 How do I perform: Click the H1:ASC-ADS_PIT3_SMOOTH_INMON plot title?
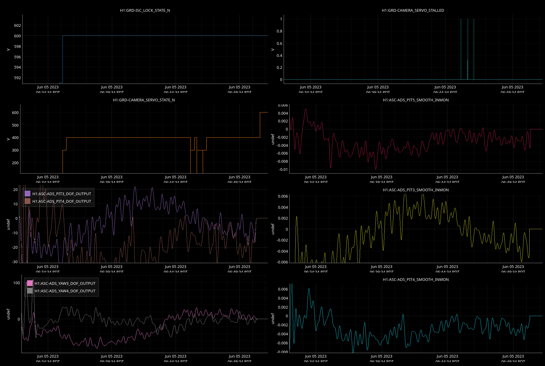[x=416, y=190]
